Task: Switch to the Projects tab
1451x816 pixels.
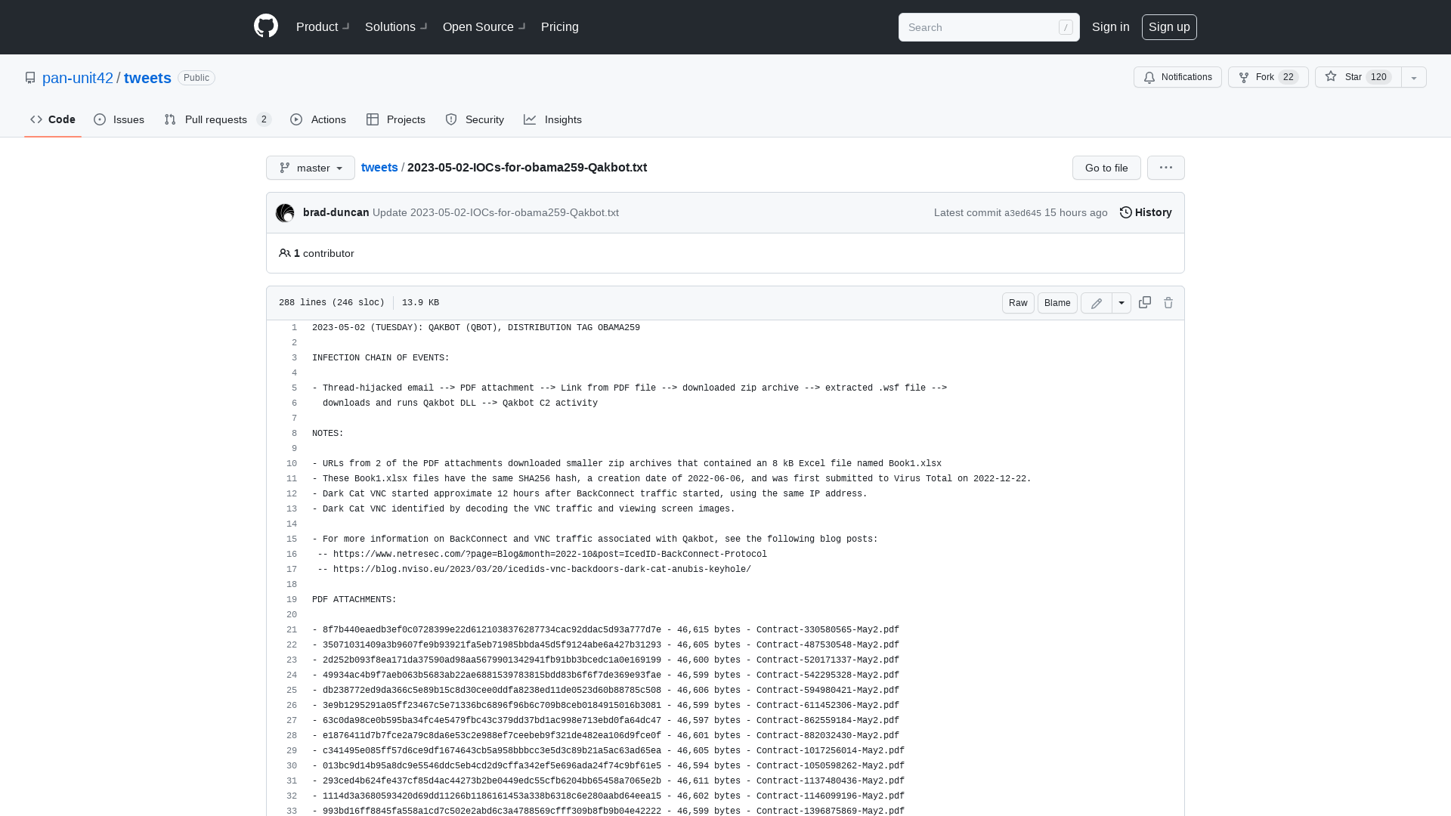Action: click(396, 119)
